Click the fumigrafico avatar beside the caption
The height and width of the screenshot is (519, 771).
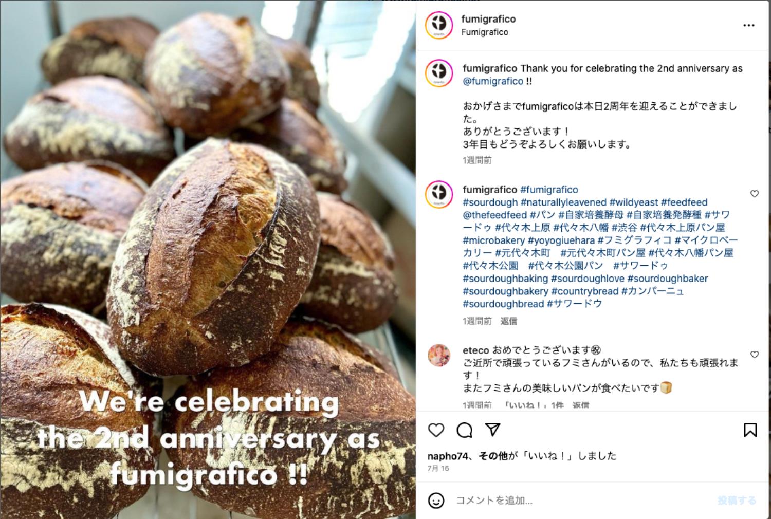[x=439, y=73]
